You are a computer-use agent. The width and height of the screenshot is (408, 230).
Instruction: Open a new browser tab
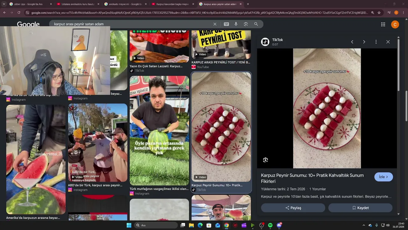point(248,4)
